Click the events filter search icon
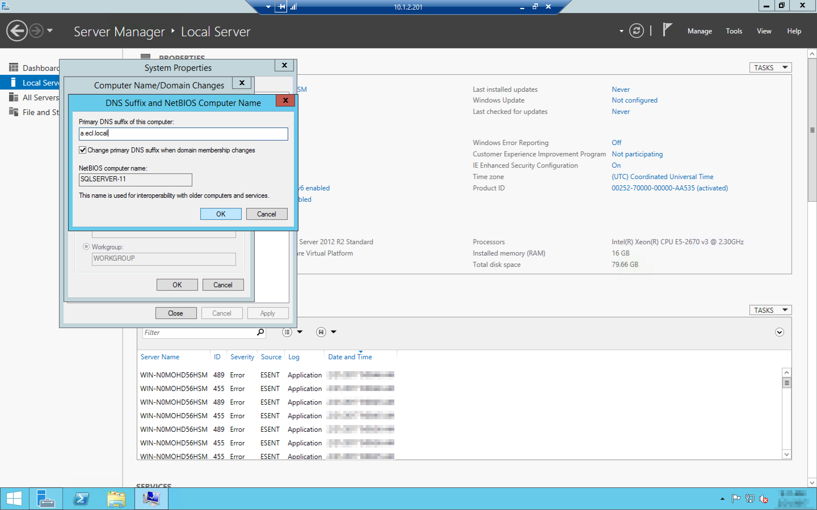Image resolution: width=817 pixels, height=510 pixels. click(260, 332)
